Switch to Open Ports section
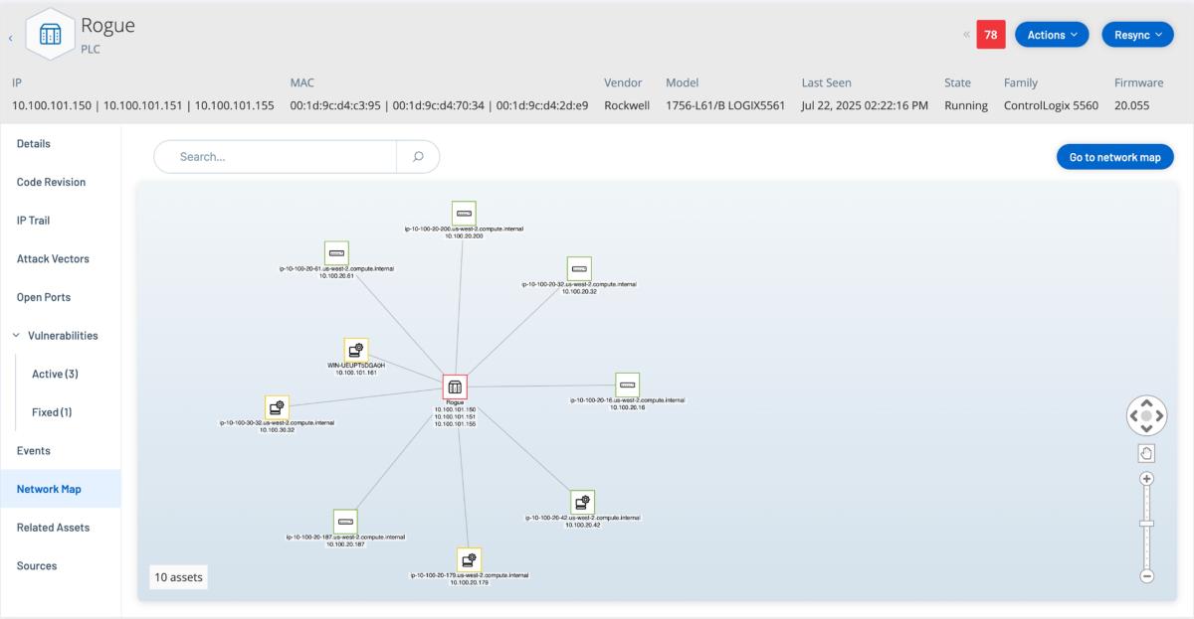1194x619 pixels. (44, 297)
